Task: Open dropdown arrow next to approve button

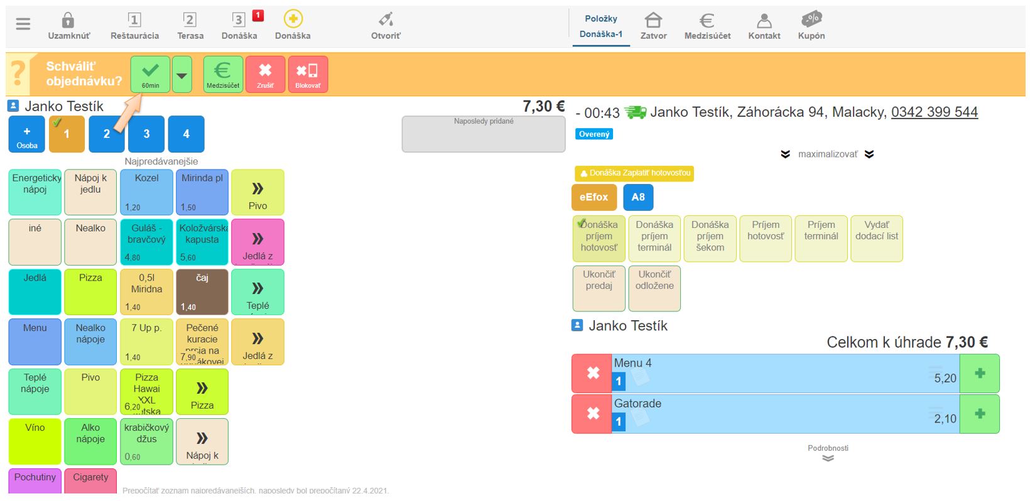Action: 182,75
